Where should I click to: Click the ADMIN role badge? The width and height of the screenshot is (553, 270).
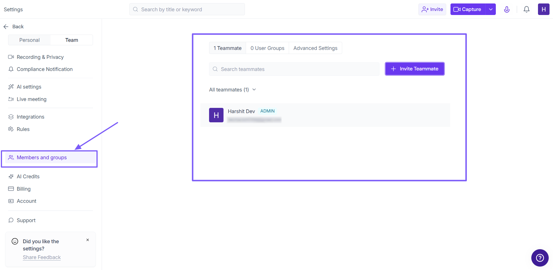click(x=267, y=111)
